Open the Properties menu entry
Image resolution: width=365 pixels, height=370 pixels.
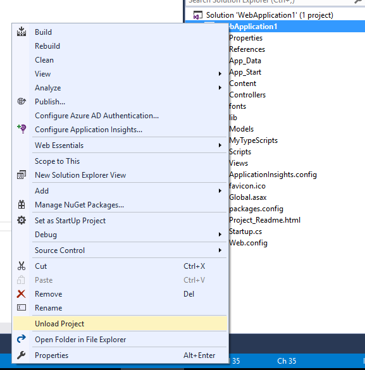[x=120, y=355]
